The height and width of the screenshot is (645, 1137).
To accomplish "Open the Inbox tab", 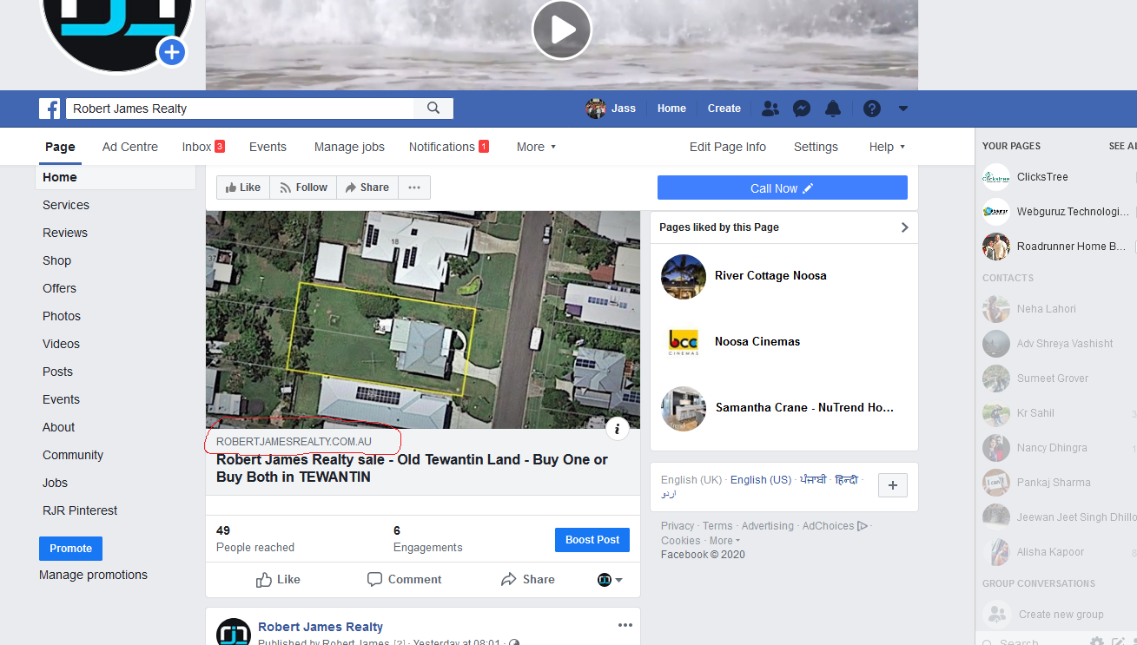I will coord(202,147).
